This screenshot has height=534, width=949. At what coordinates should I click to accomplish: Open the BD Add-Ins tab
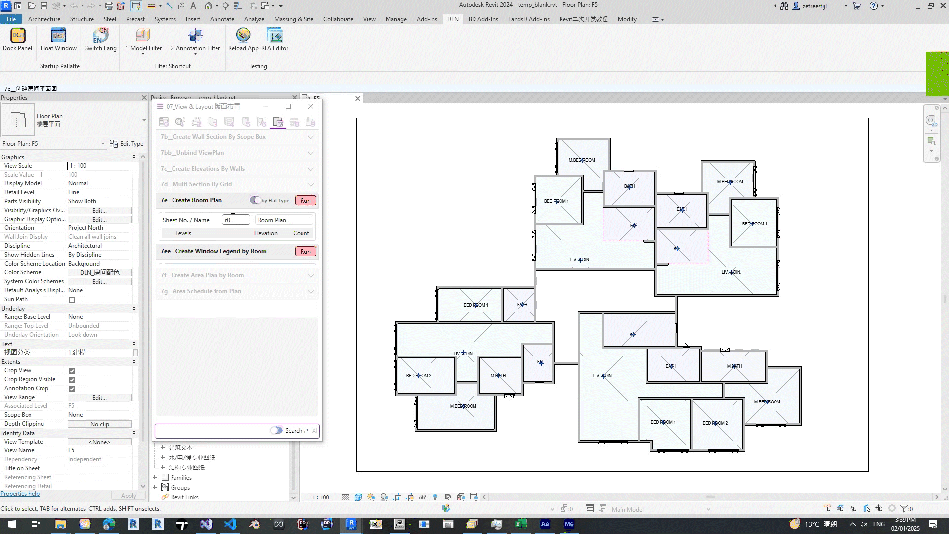(x=483, y=19)
